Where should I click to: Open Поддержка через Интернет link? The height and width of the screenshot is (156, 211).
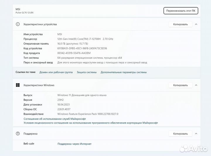click(x=74, y=144)
